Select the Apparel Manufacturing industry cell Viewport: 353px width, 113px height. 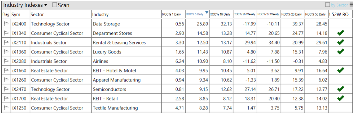(x=117, y=80)
